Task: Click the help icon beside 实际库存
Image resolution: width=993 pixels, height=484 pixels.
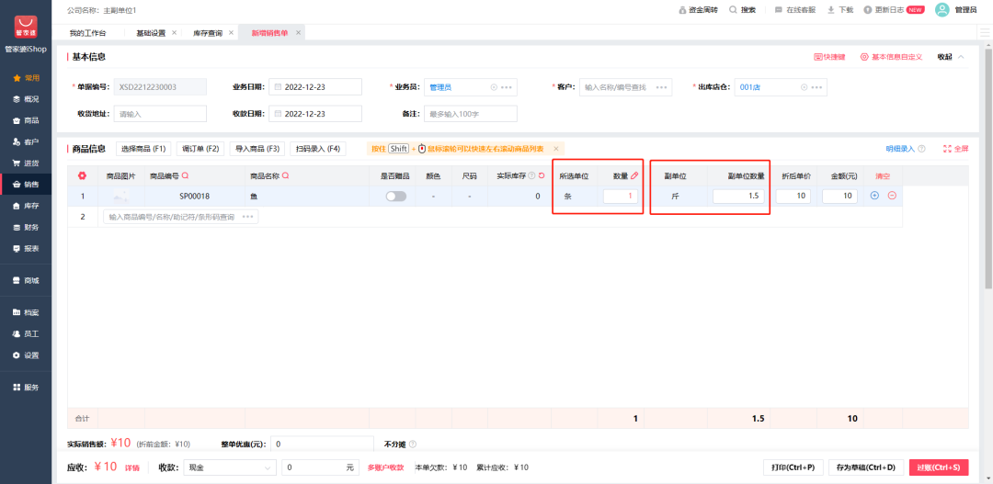Action: (532, 176)
